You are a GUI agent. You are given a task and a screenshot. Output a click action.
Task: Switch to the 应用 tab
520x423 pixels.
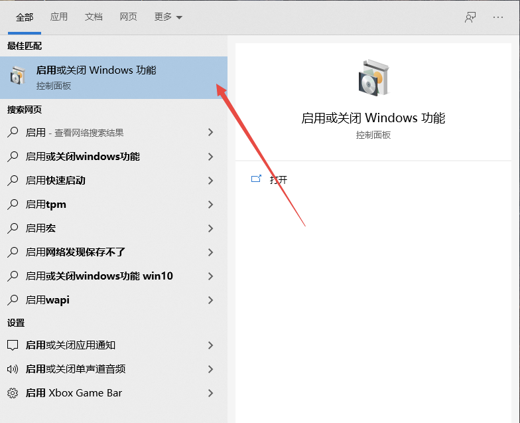click(59, 17)
